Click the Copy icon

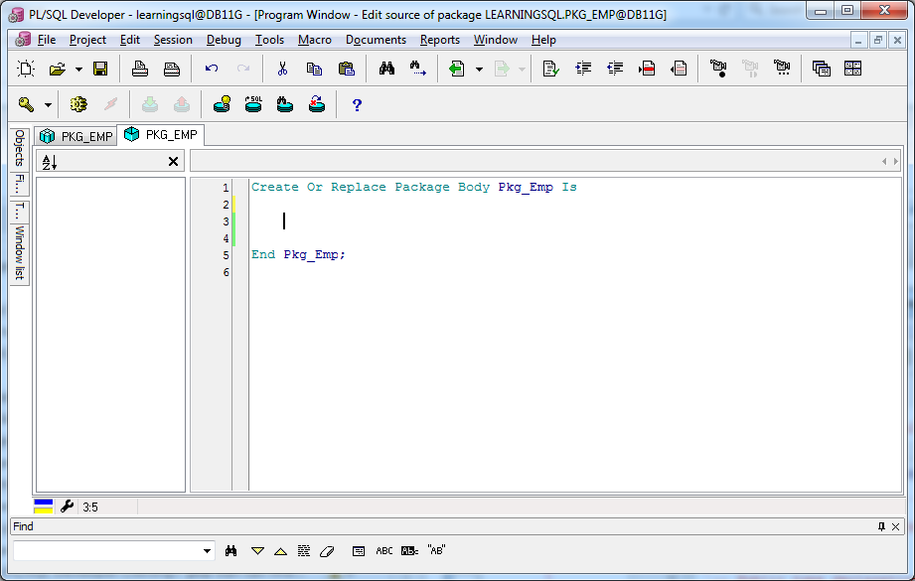315,69
